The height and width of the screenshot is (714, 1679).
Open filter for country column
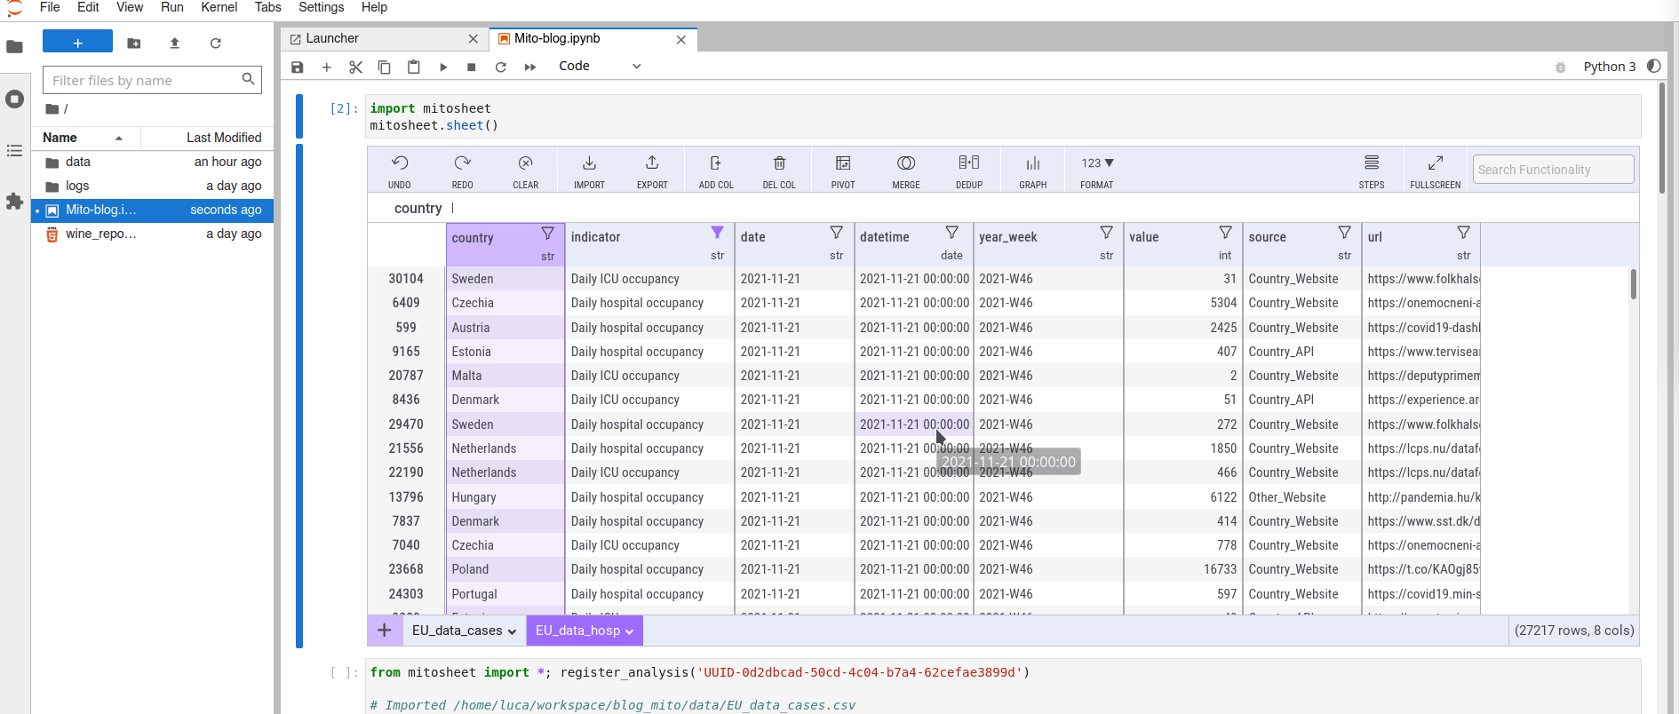coord(548,234)
